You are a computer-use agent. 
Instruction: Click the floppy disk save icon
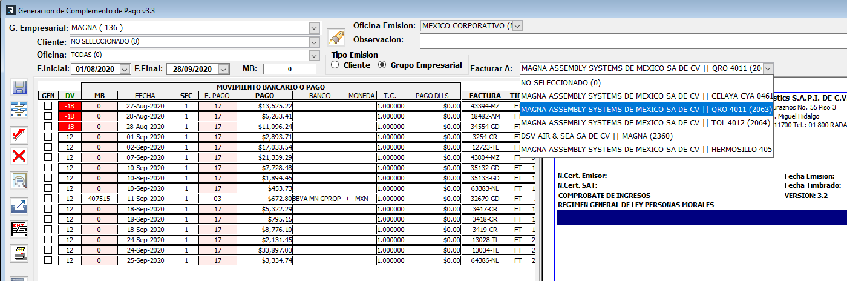[x=19, y=87]
